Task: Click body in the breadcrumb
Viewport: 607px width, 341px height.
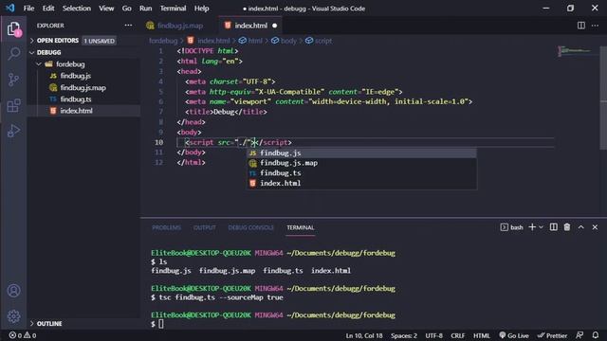Action: point(288,41)
